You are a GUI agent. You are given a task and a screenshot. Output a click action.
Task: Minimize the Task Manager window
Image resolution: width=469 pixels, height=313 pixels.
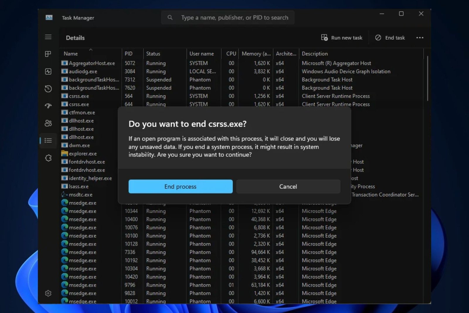[x=382, y=13]
